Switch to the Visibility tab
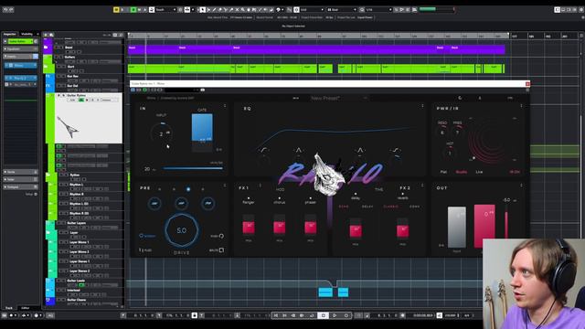 [27, 34]
